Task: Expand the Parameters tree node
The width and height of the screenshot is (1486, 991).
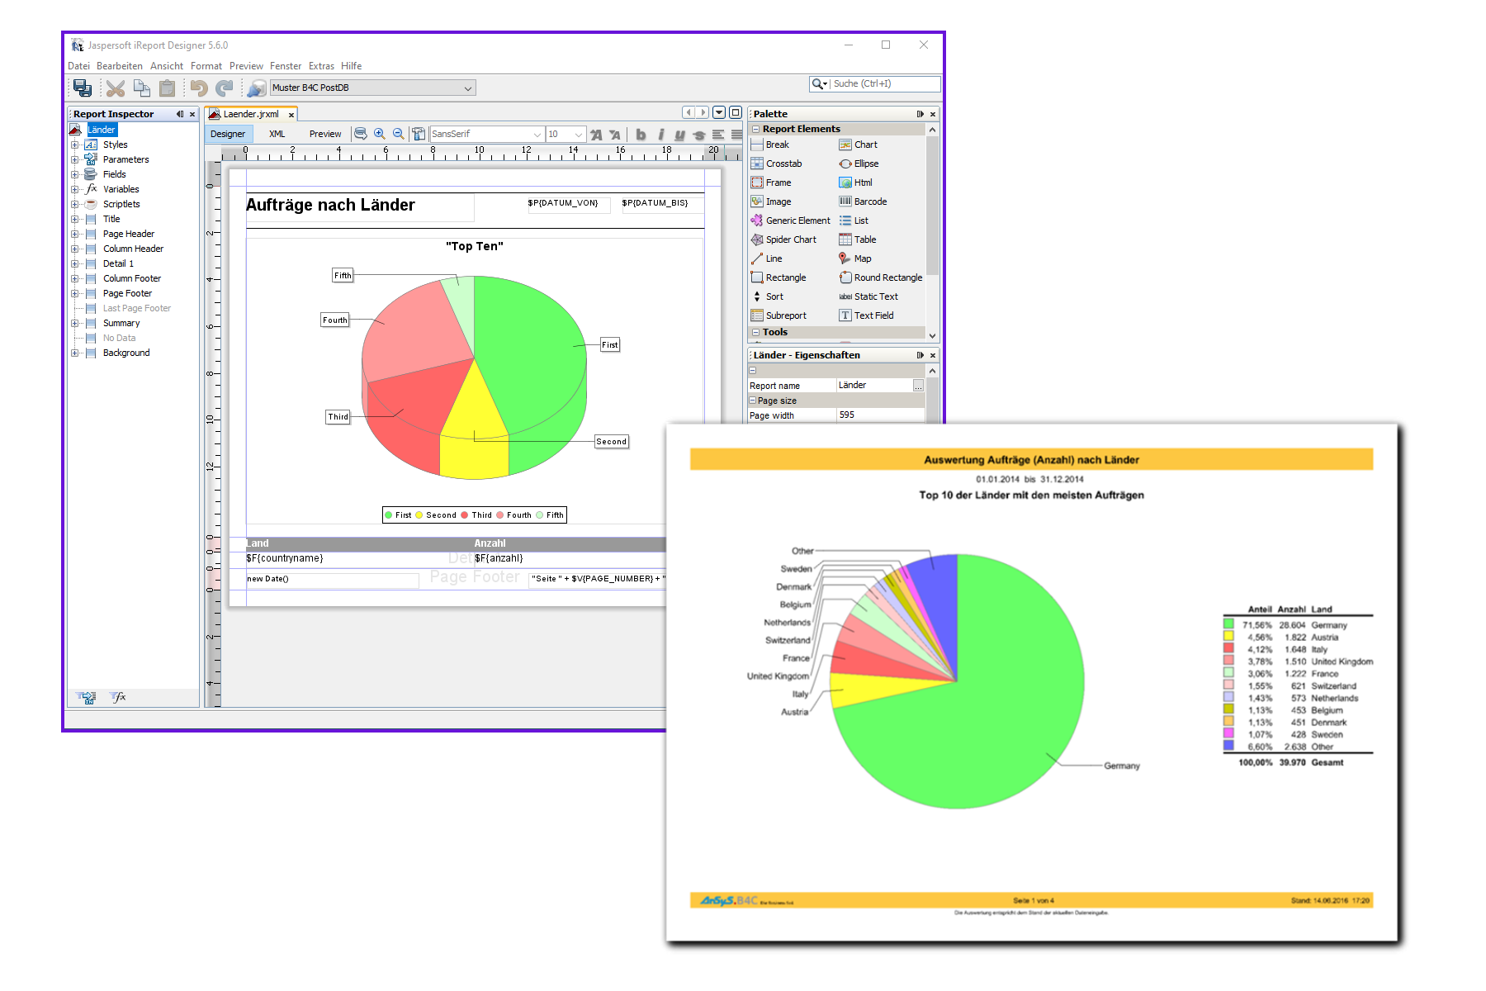Action: pos(75,159)
